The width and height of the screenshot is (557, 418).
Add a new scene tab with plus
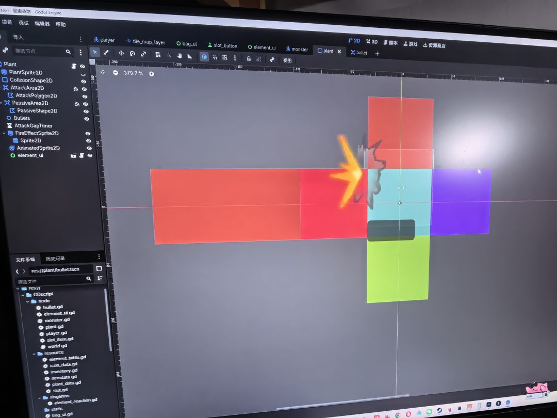coord(377,54)
